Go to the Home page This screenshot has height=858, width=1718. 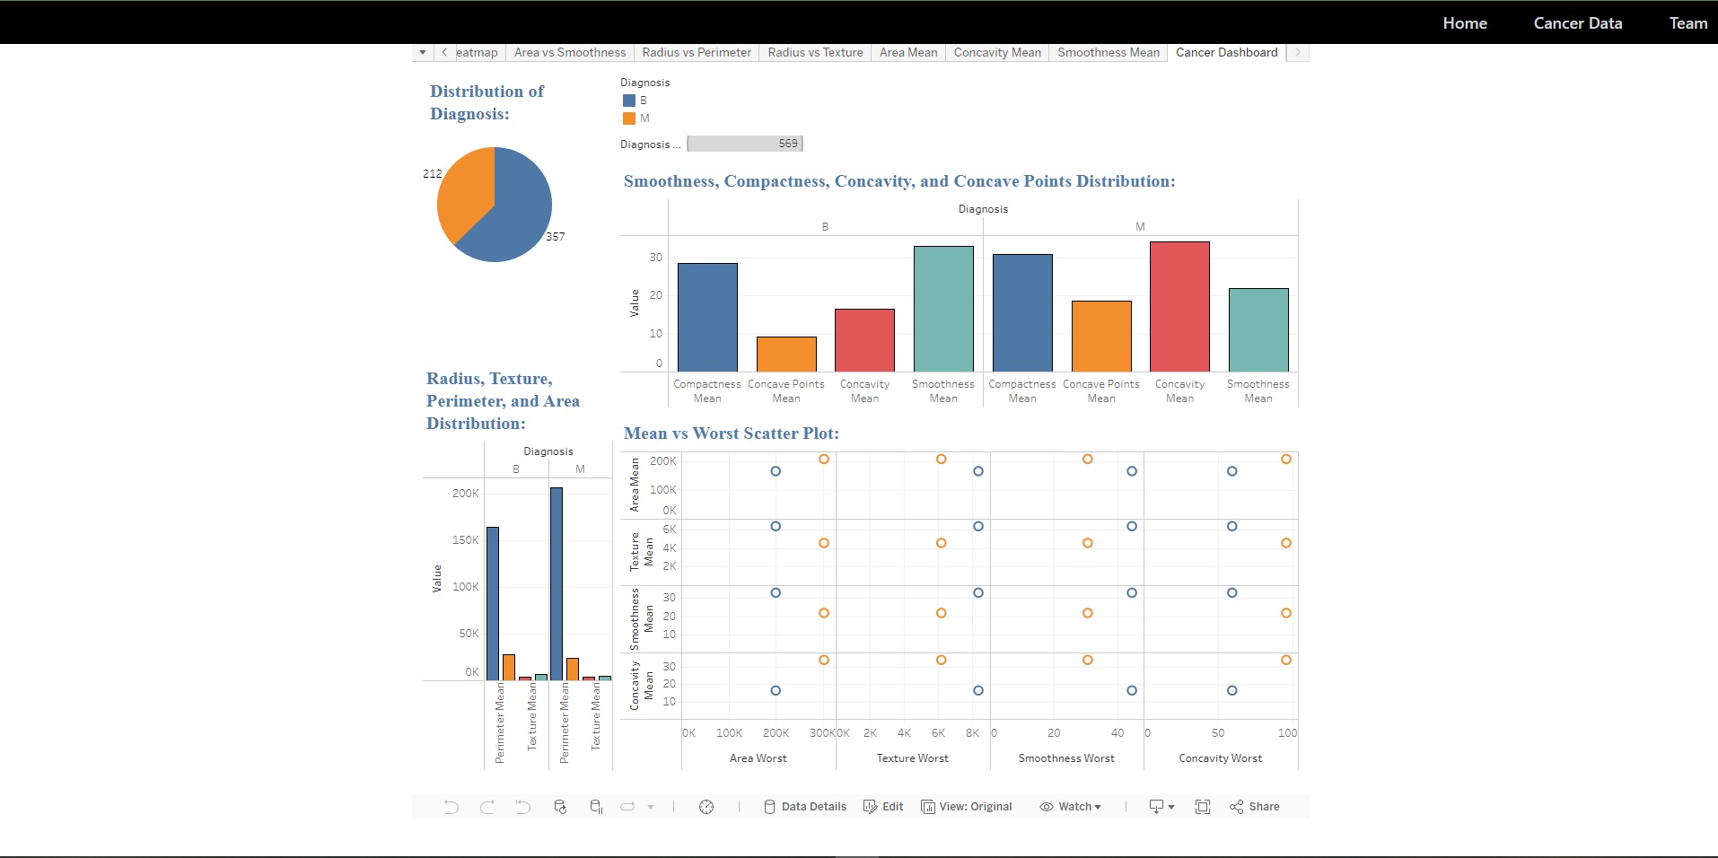point(1465,23)
